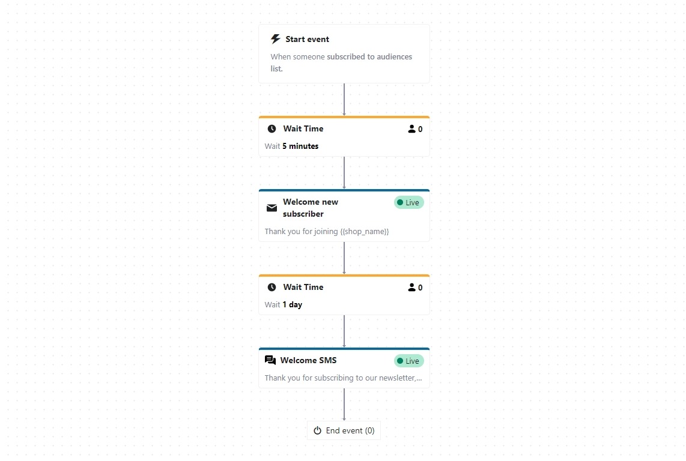Click the chat bubbles icon on Welcome SMS
This screenshot has width=686, height=461.
click(270, 360)
